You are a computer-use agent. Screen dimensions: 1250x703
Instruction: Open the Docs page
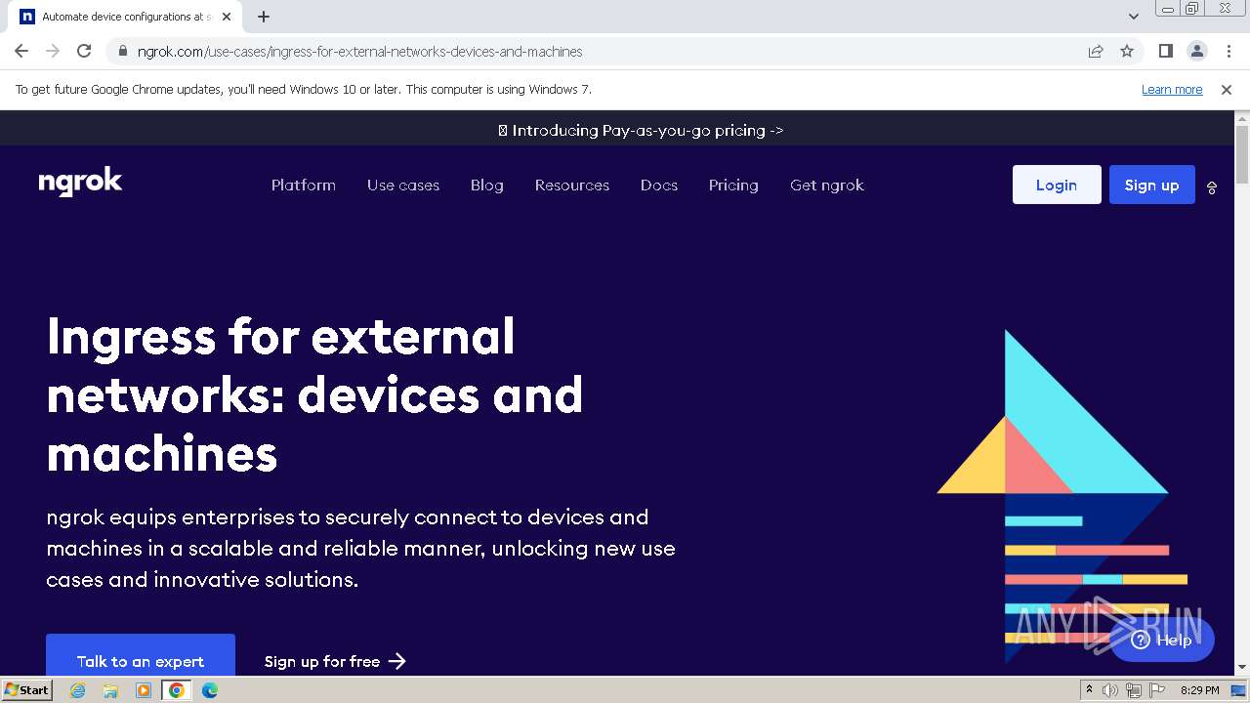(x=659, y=185)
